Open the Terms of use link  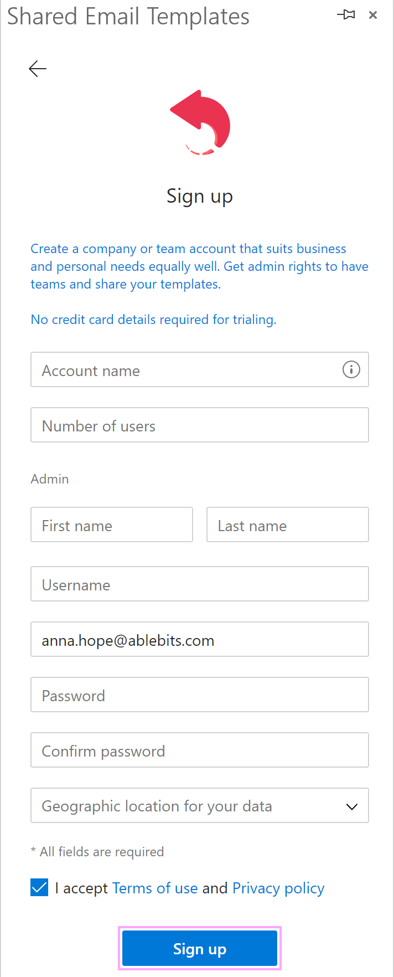155,888
